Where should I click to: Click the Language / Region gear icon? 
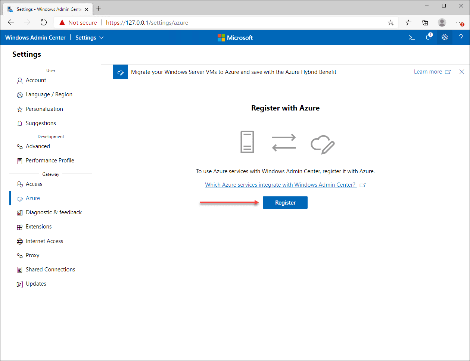click(20, 95)
